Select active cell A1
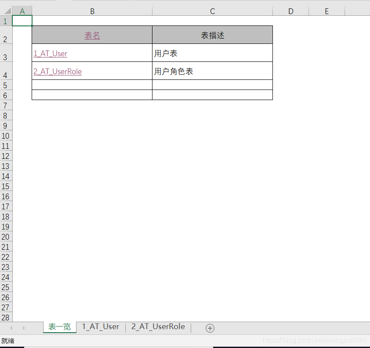 (22, 21)
